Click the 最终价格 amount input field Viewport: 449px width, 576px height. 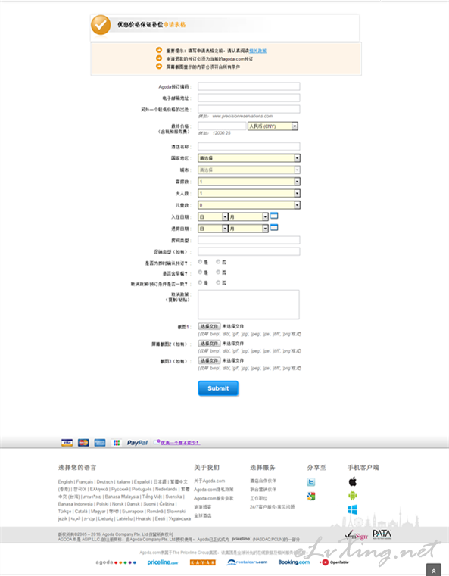[x=222, y=126]
